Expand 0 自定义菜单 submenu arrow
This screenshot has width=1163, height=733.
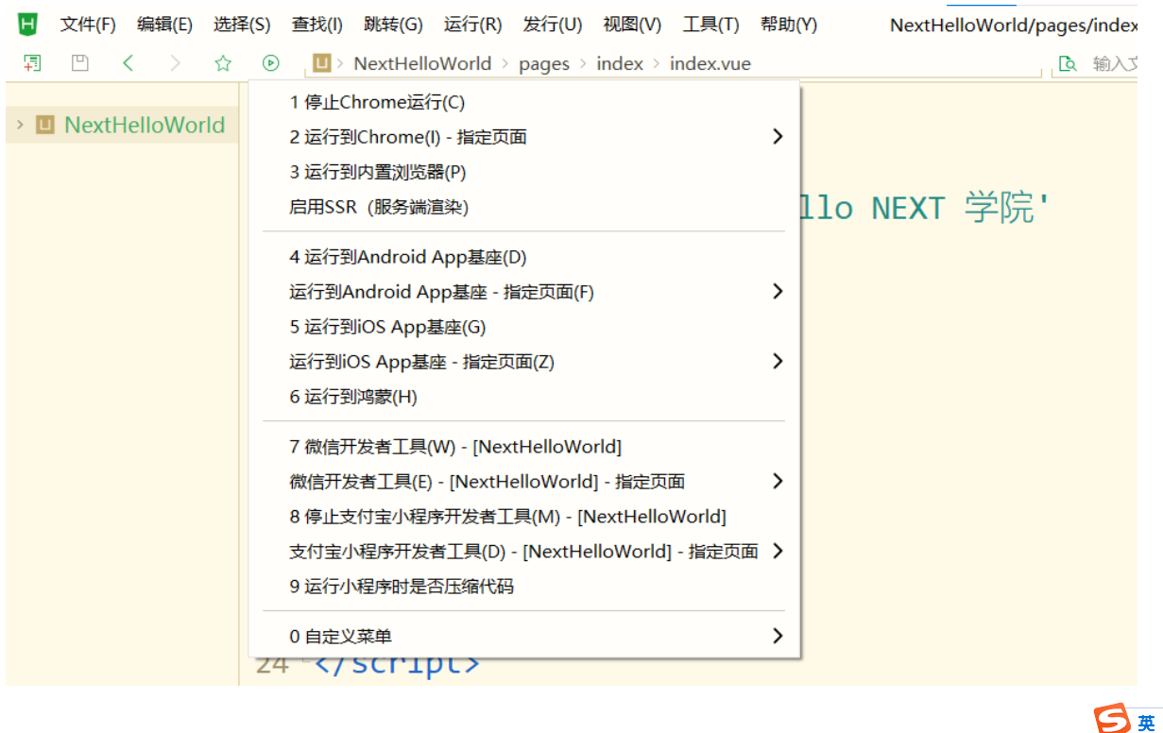(778, 636)
